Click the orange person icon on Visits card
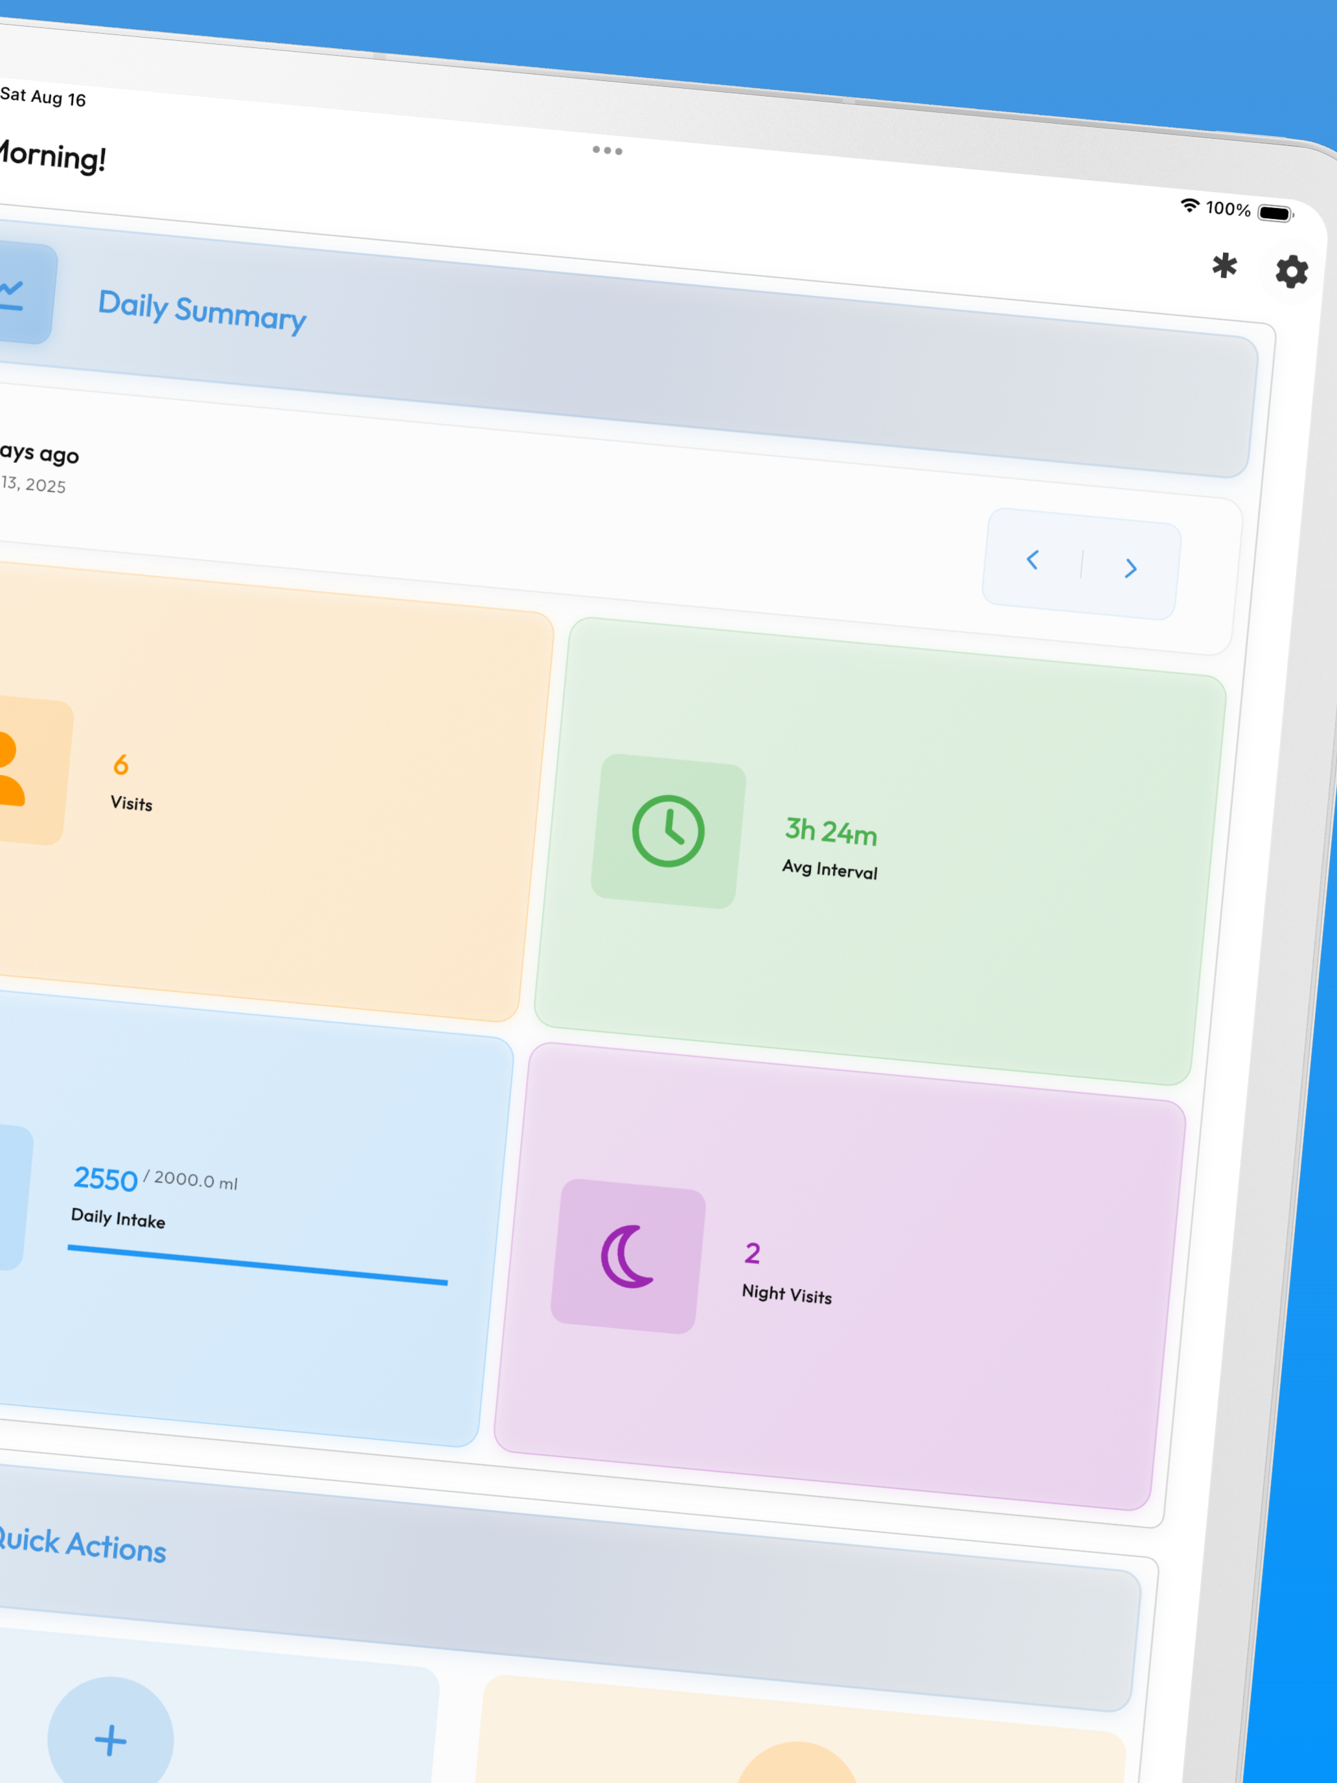Image resolution: width=1337 pixels, height=1783 pixels. [x=11, y=768]
